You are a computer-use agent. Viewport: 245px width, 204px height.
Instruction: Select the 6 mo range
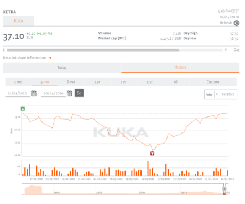[x=71, y=82]
